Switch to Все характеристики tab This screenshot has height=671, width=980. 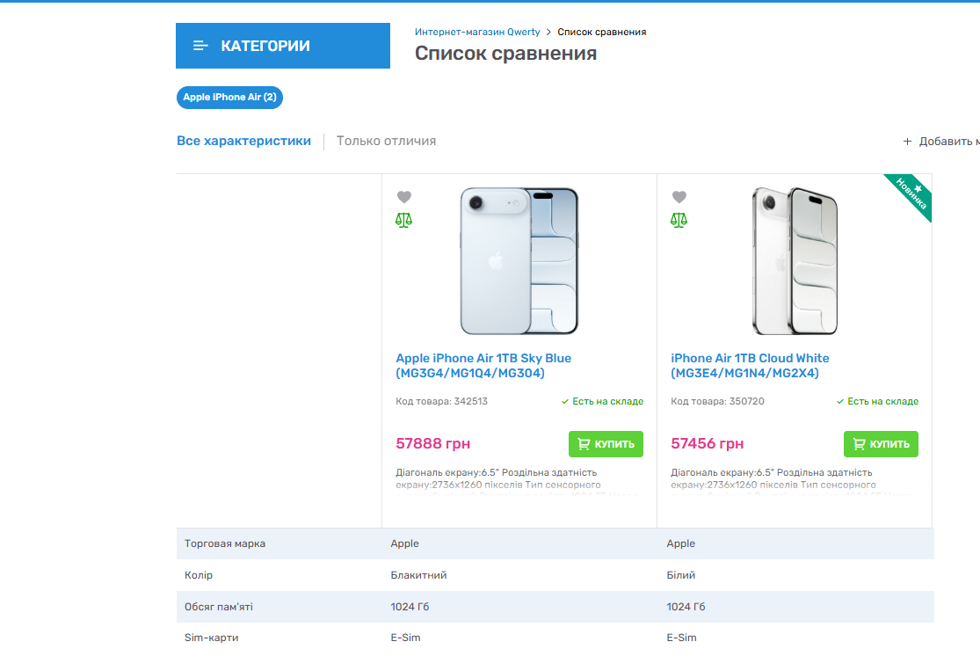click(243, 141)
